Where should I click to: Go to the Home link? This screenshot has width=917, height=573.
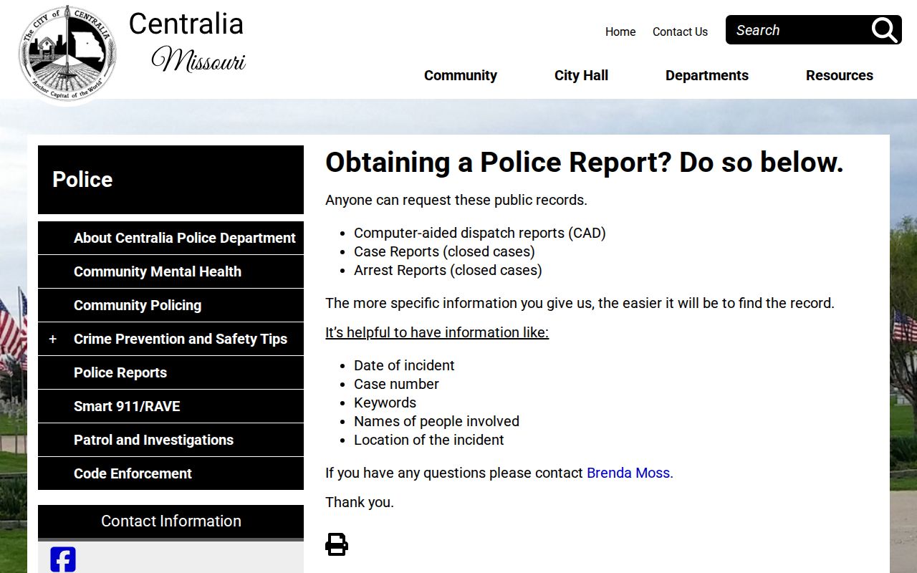pos(620,32)
